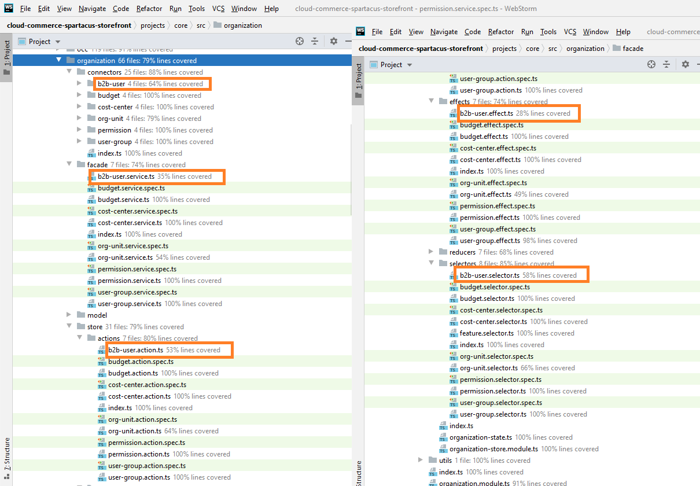The width and height of the screenshot is (700, 486).
Task: Expand the budget folder in connectors
Action: (x=80, y=95)
